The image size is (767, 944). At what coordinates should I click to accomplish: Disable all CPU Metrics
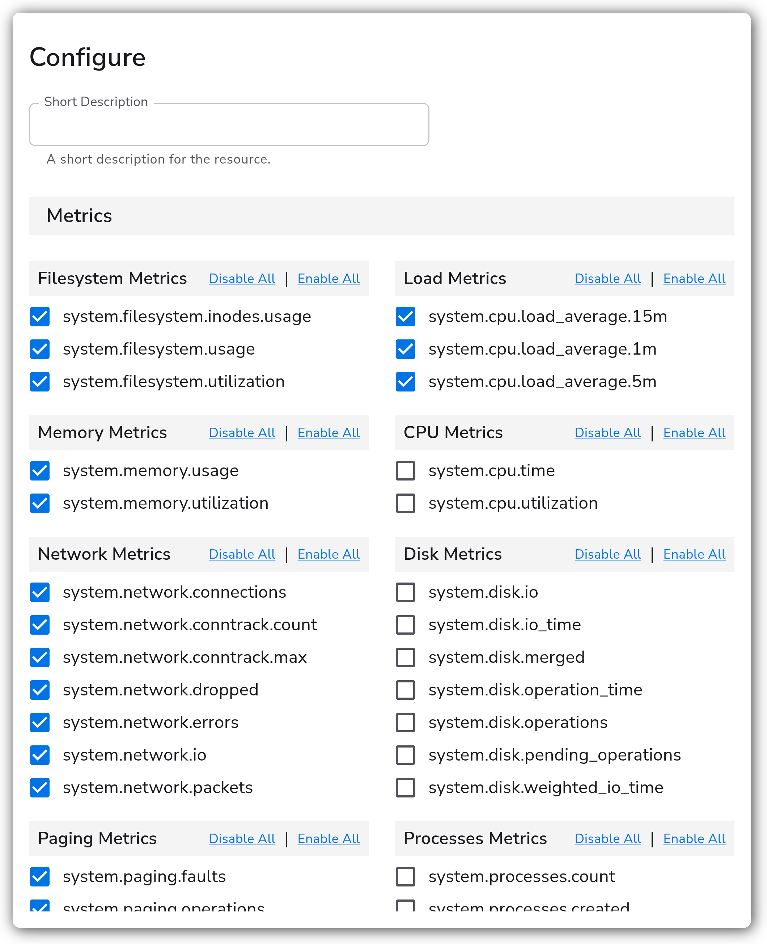608,433
